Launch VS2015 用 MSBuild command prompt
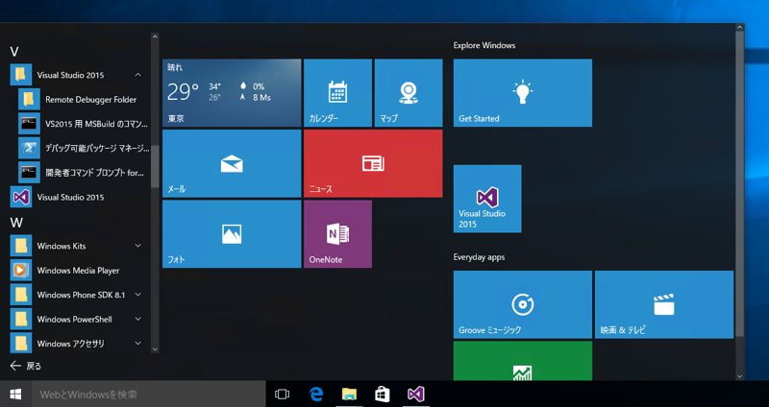Image resolution: width=769 pixels, height=407 pixels. tap(84, 124)
